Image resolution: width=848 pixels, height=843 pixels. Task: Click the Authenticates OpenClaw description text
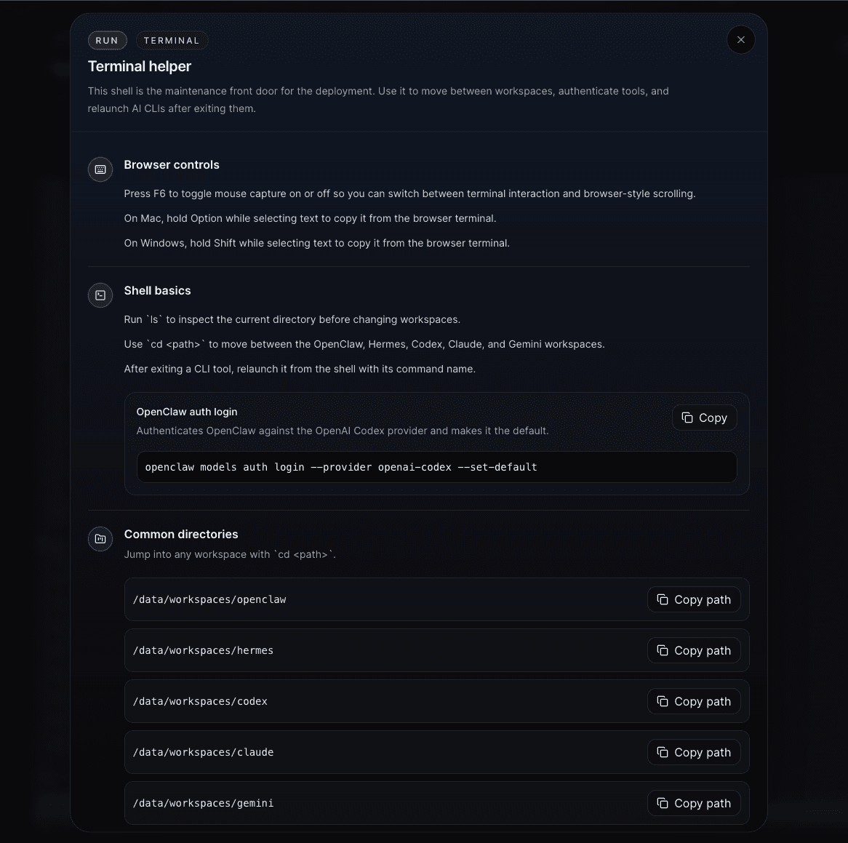pos(343,431)
